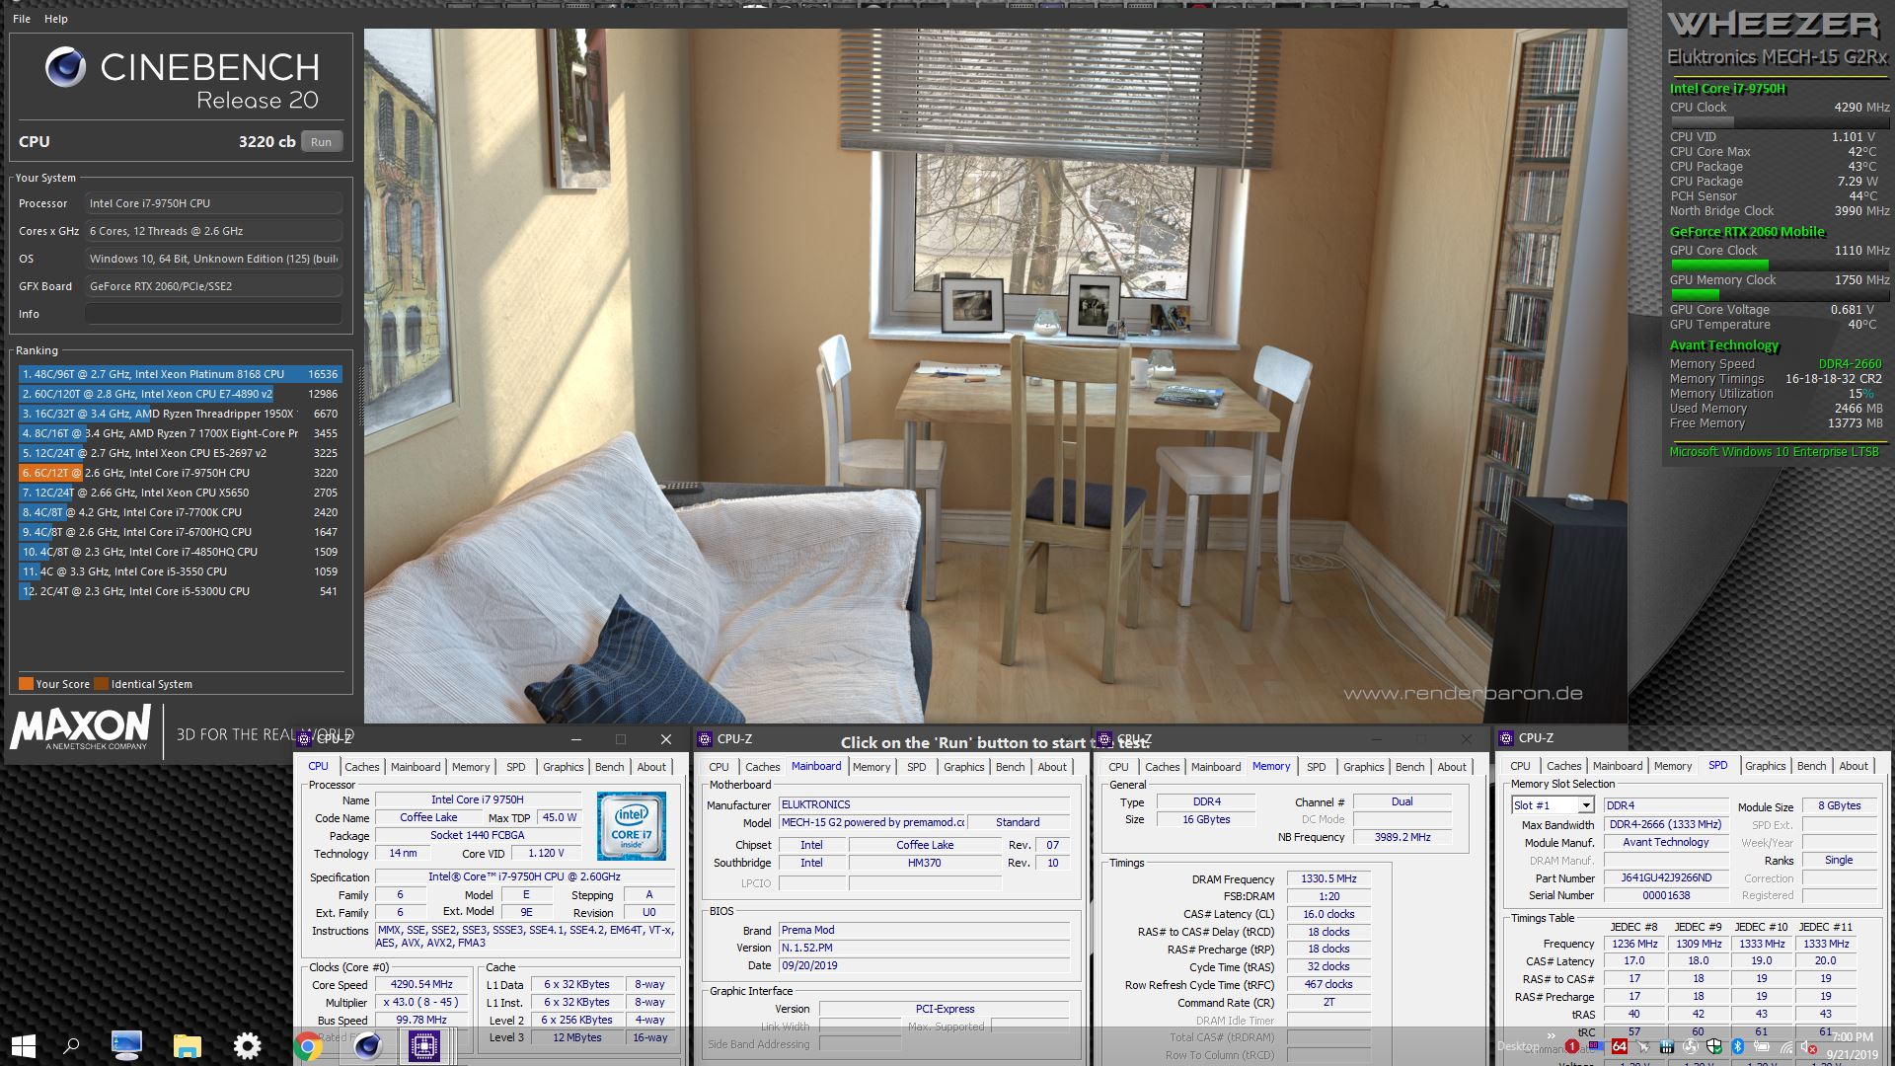1895x1066 pixels.
Task: Click the title icon of the CPU-Z SPD window
Action: pos(1506,737)
